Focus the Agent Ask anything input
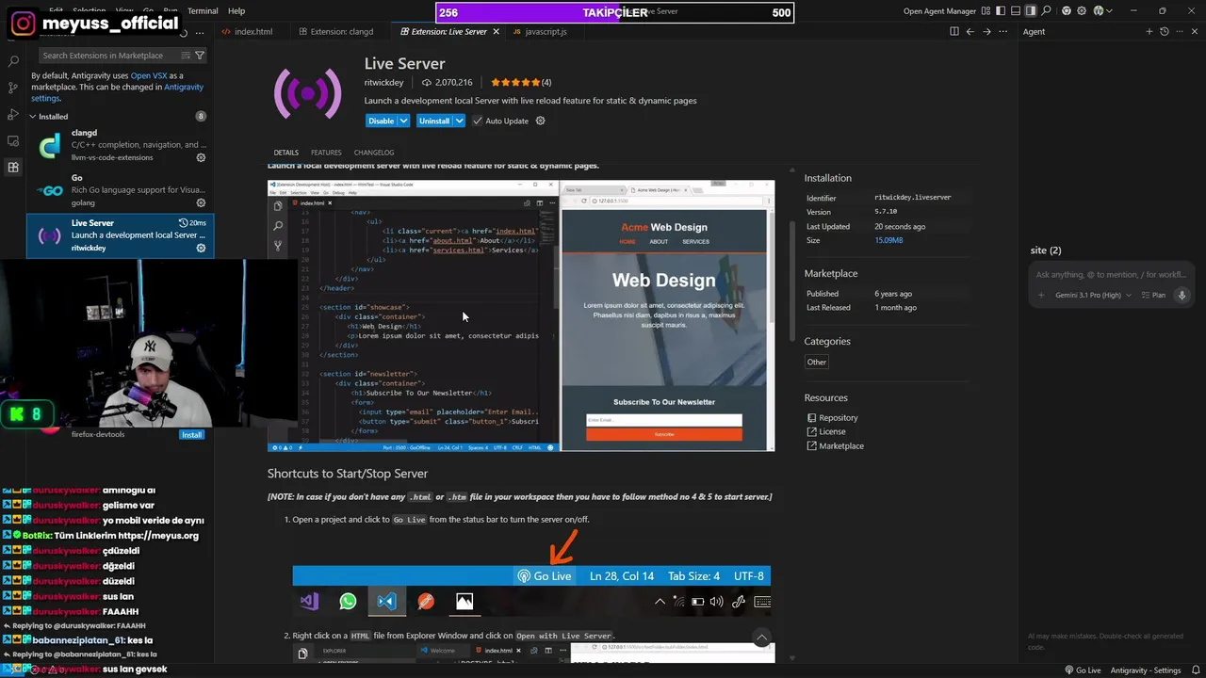Image resolution: width=1206 pixels, height=678 pixels. (x=1111, y=274)
